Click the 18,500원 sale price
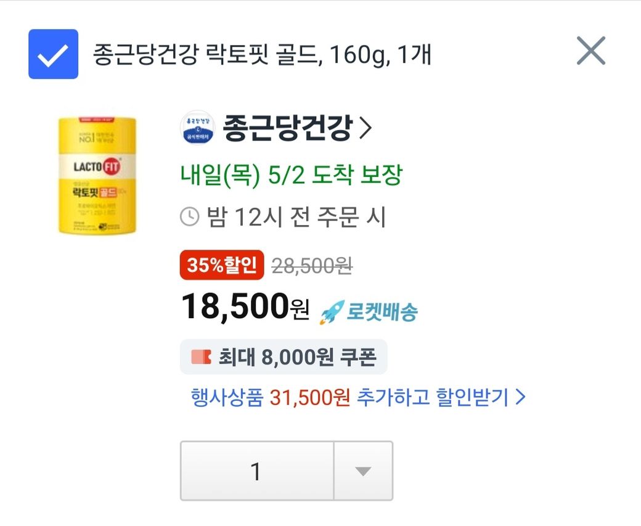The width and height of the screenshot is (641, 526). point(245,306)
